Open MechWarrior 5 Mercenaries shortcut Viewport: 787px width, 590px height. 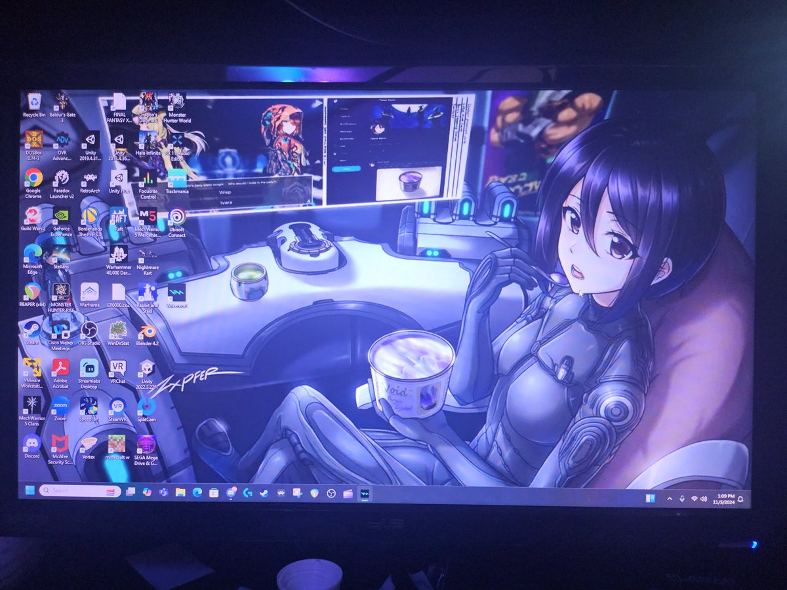(x=148, y=222)
